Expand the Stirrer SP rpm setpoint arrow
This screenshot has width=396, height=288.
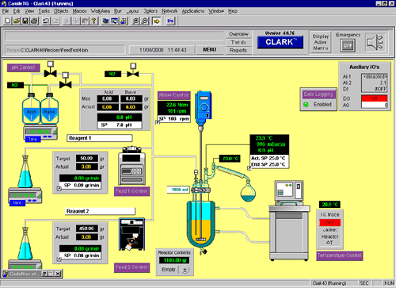tap(158, 122)
